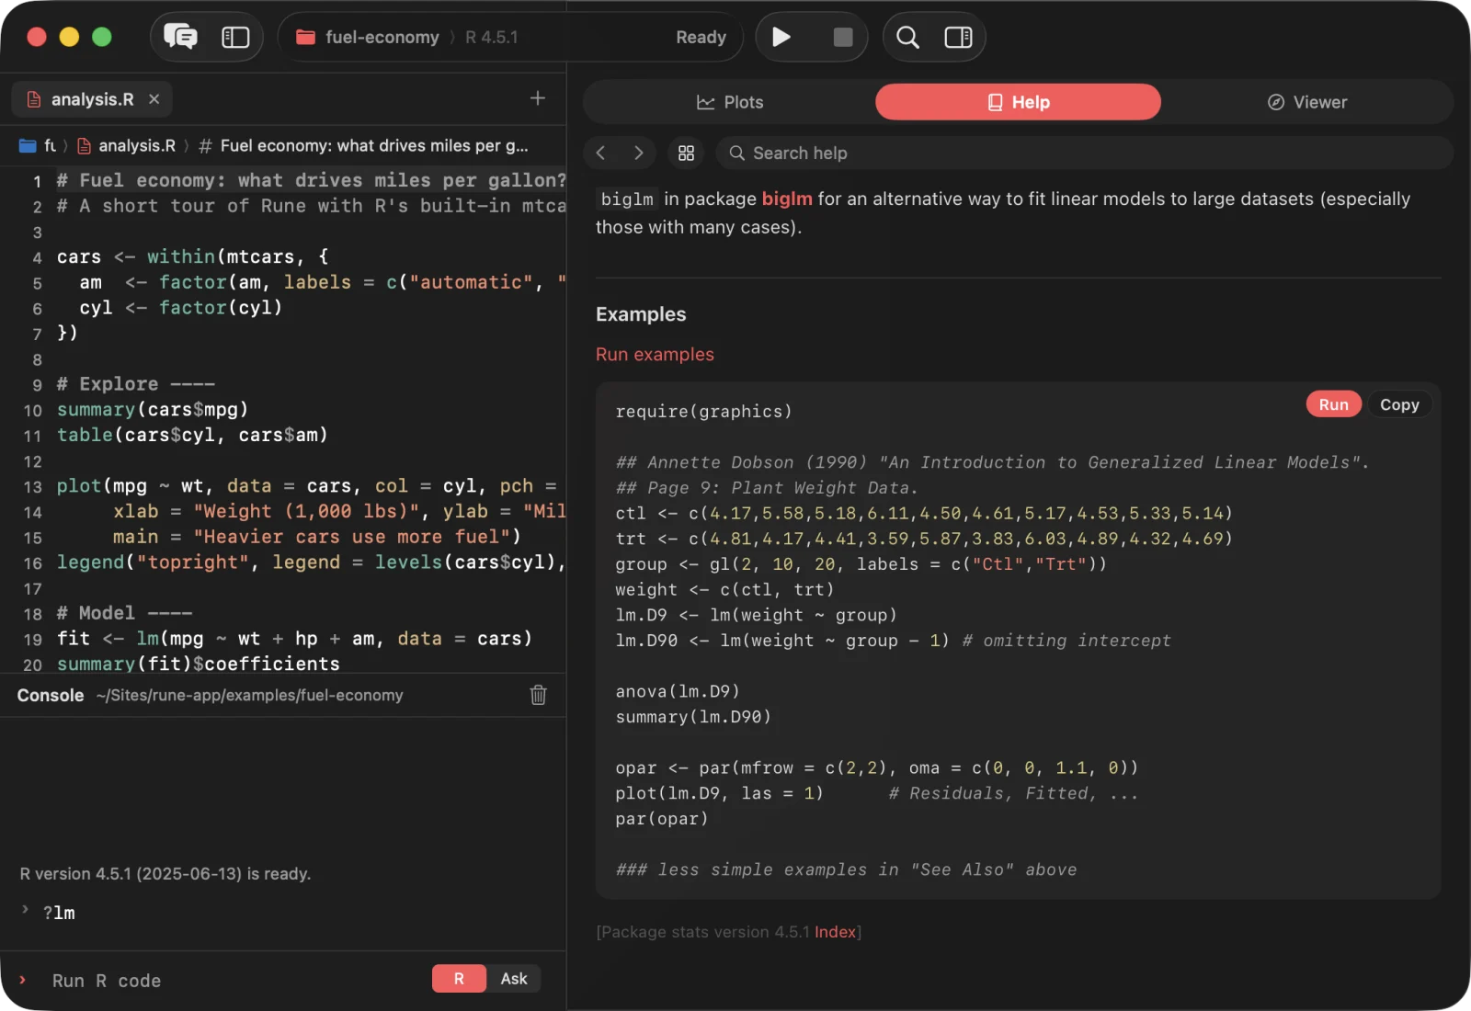Click the anova(lm.D9) example line
This screenshot has width=1471, height=1011.
coord(678,691)
